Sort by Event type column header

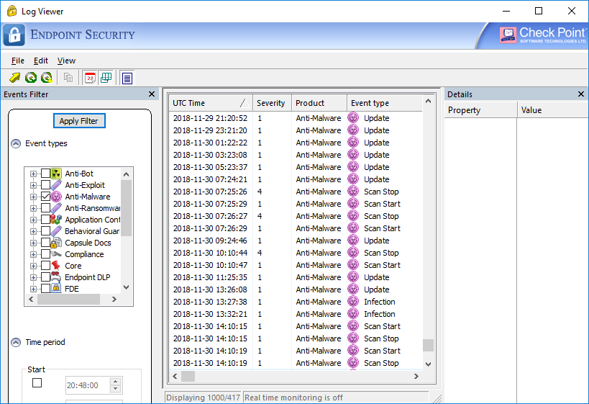385,103
